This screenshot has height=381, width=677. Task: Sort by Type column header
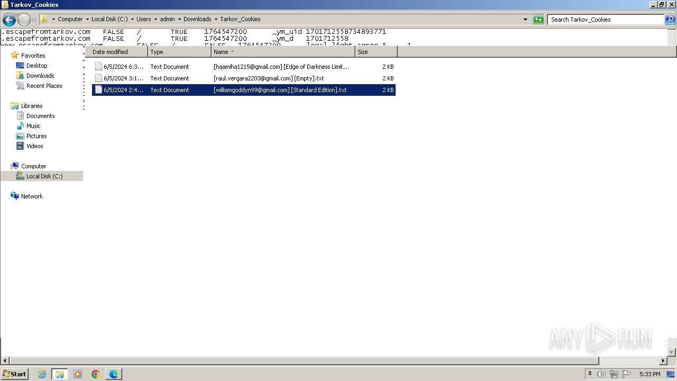(x=179, y=52)
